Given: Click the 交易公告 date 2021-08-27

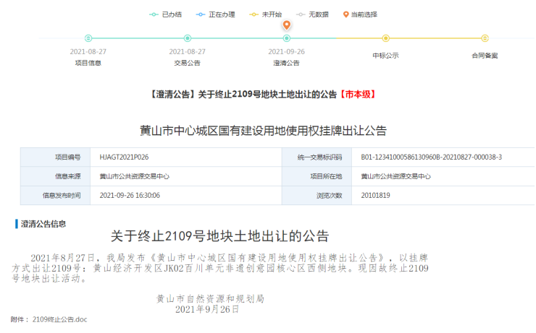Looking at the screenshot, I should click(188, 51).
